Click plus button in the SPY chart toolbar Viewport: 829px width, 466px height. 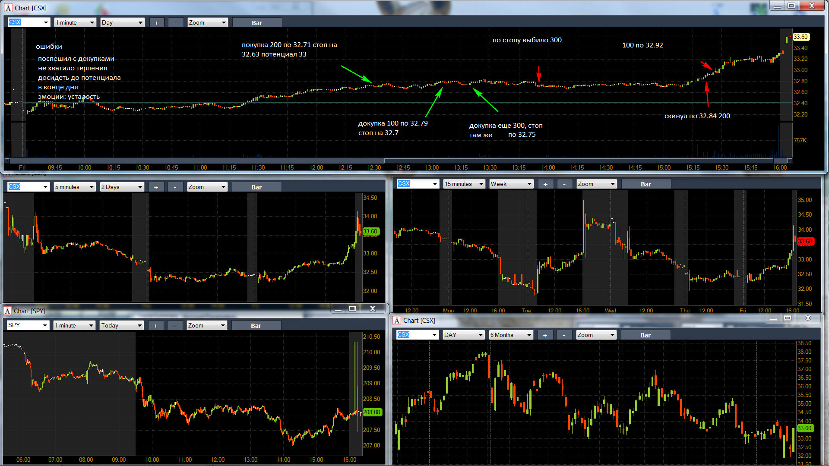[x=155, y=326]
